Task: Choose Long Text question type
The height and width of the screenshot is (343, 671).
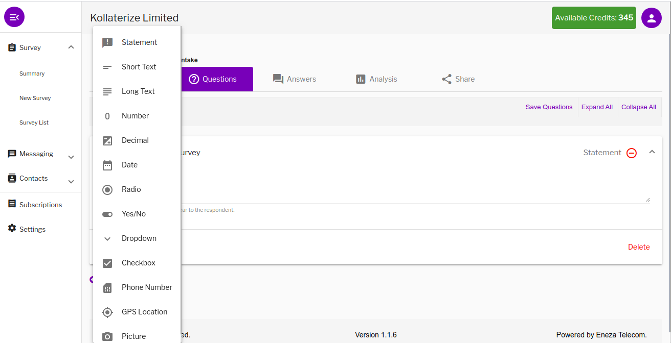Action: coord(137,91)
